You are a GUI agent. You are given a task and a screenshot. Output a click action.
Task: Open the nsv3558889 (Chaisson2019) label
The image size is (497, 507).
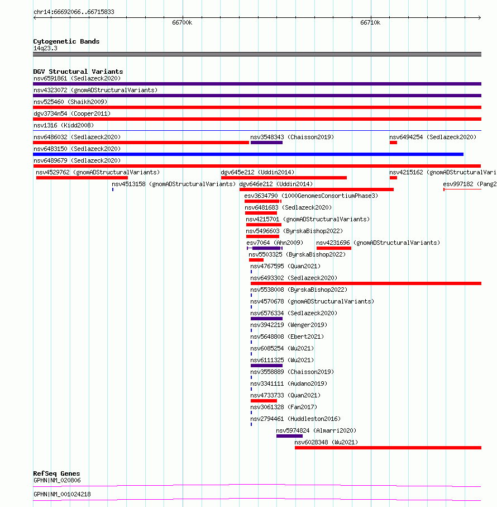(292, 372)
